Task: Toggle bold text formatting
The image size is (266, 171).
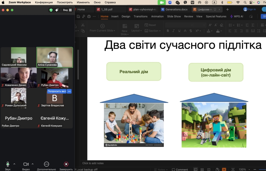Action: click(168, 31)
